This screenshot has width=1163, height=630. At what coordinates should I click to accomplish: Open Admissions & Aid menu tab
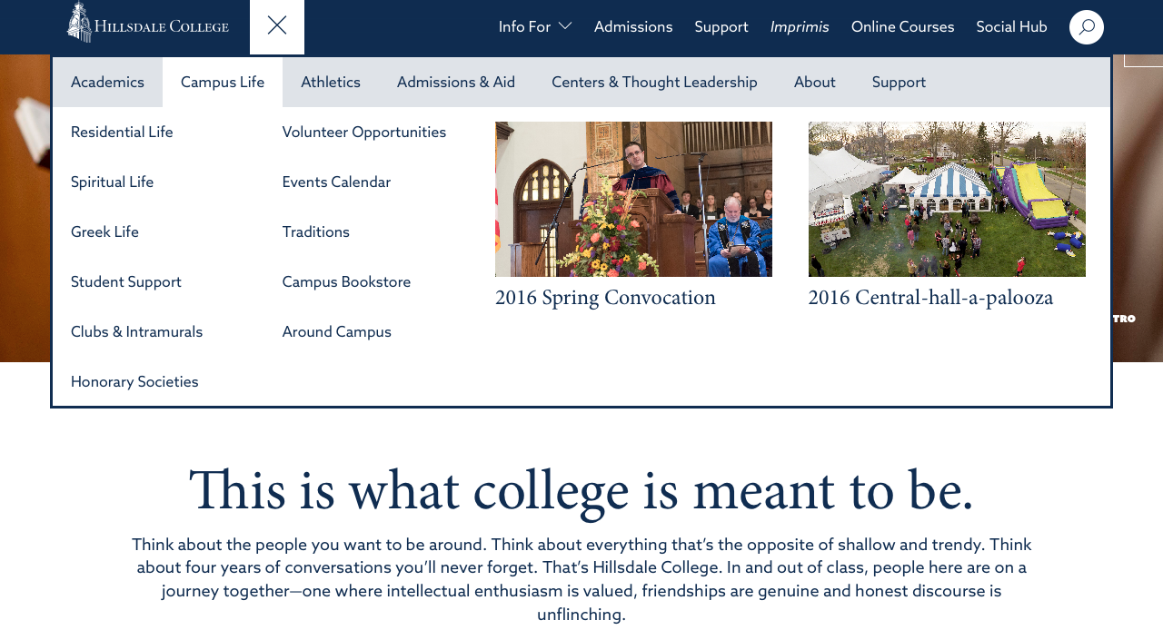point(456,83)
